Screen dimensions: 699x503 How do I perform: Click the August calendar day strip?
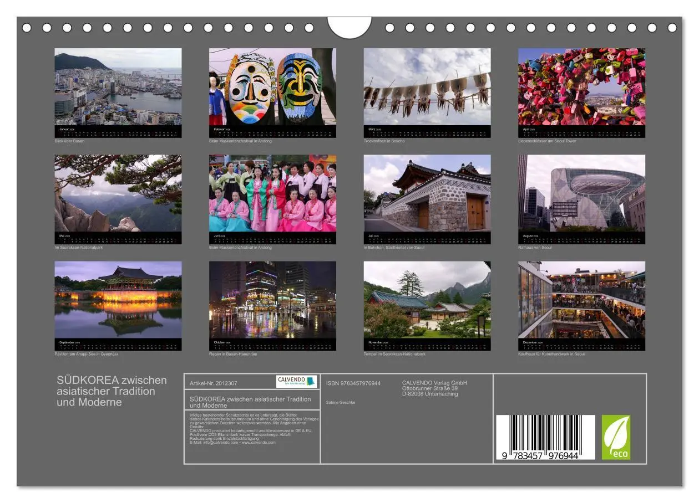pyautogui.click(x=582, y=240)
